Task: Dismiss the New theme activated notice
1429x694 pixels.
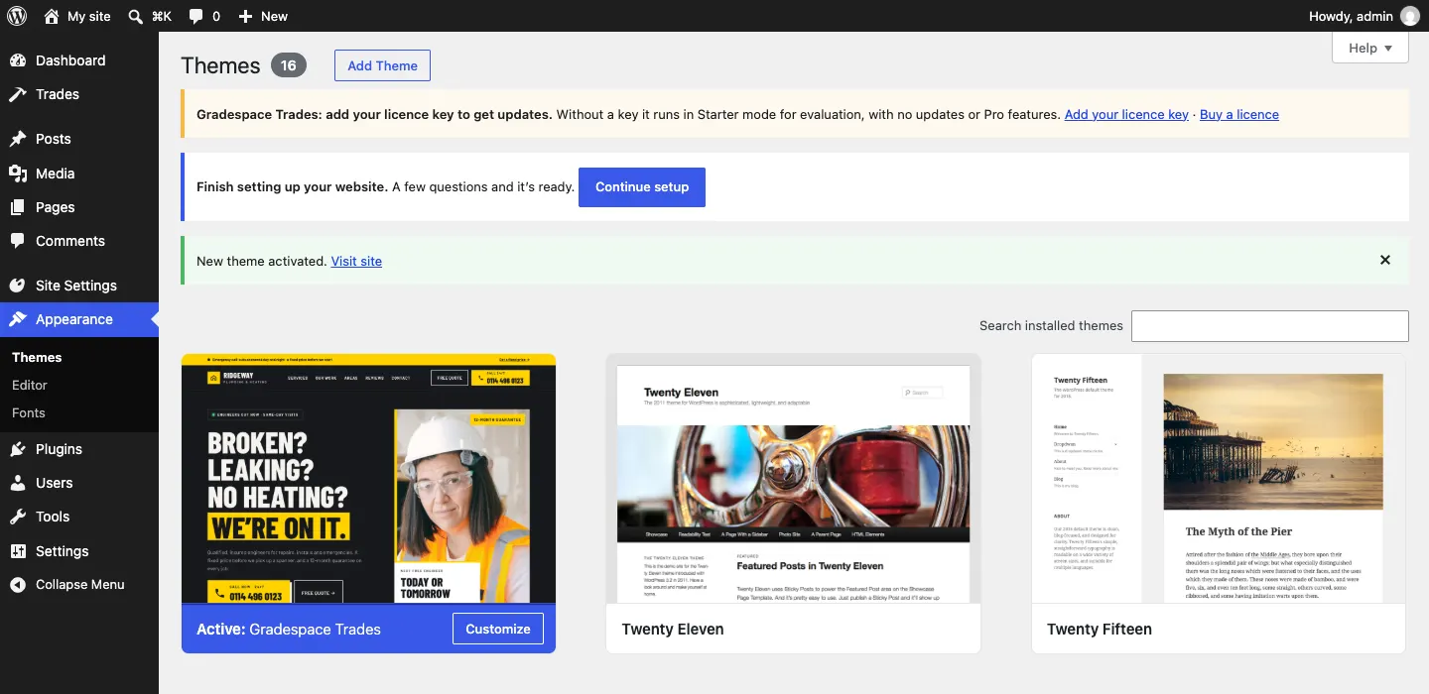Action: tap(1385, 260)
